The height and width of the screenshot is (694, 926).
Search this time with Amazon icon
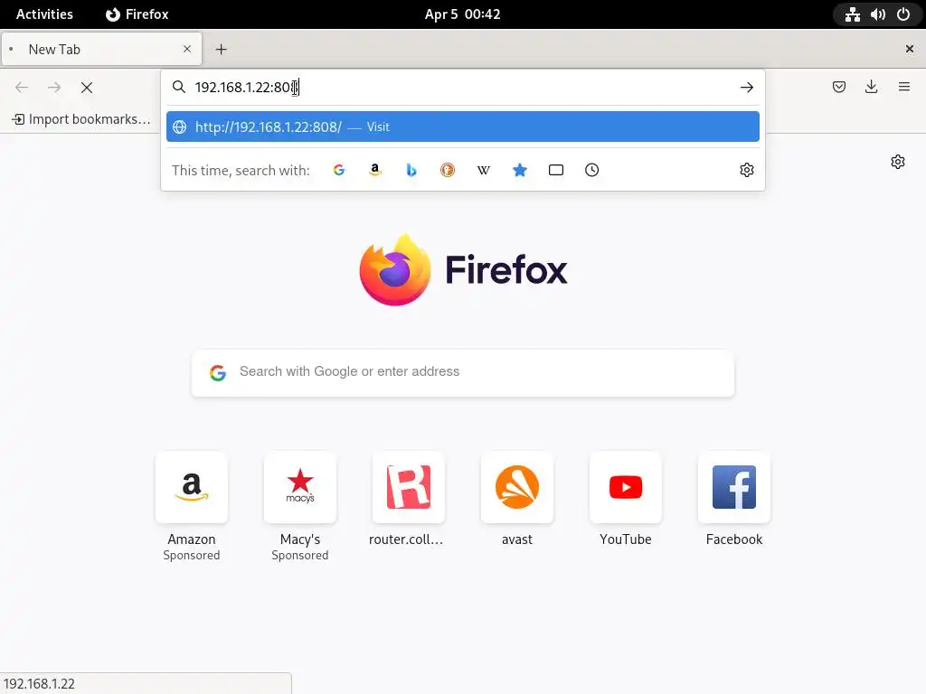375,170
